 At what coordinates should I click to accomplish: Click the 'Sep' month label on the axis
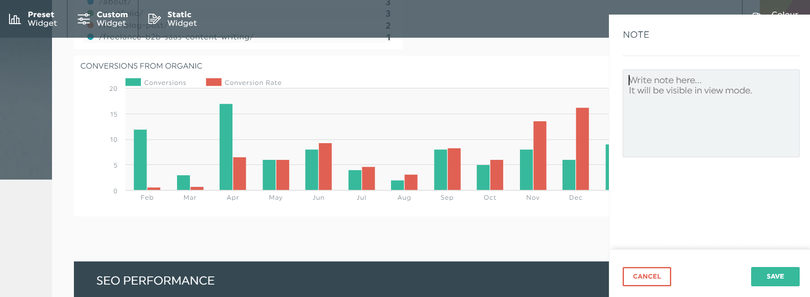[x=447, y=198]
